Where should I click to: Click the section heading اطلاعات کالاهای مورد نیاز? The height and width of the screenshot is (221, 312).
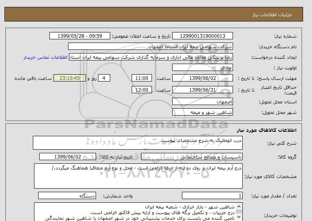tap(267, 130)
